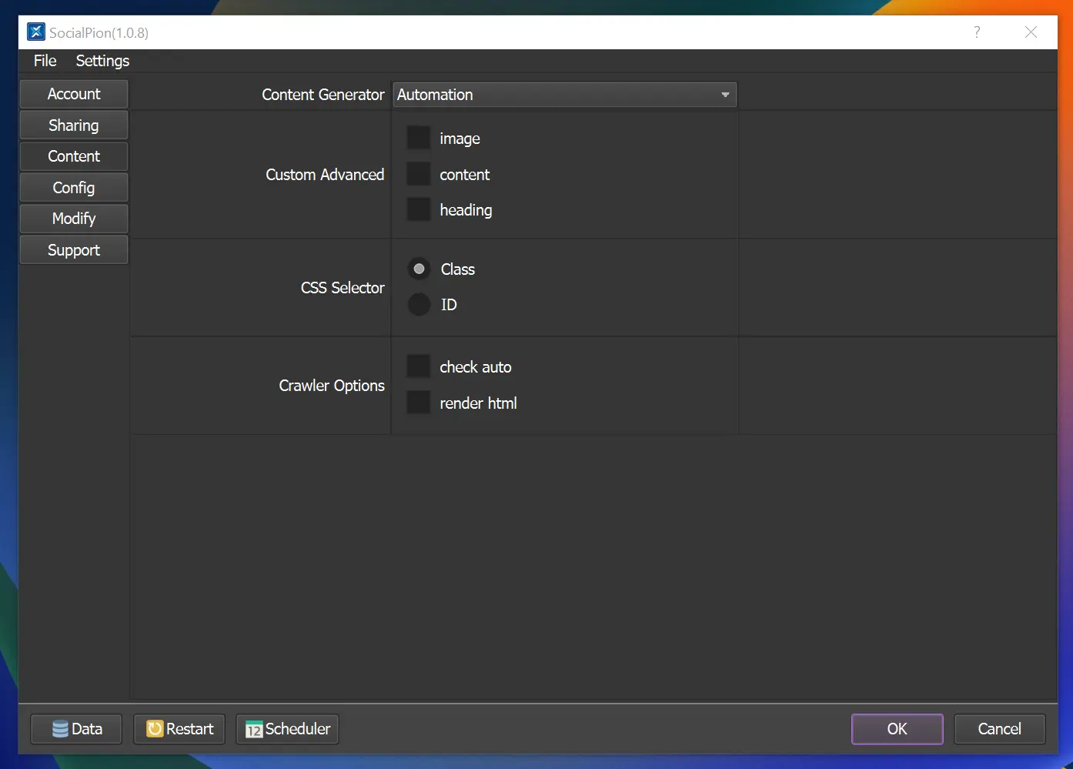Screen dimensions: 1073x769
Task: Click the Cancel button
Action: 1000,729
